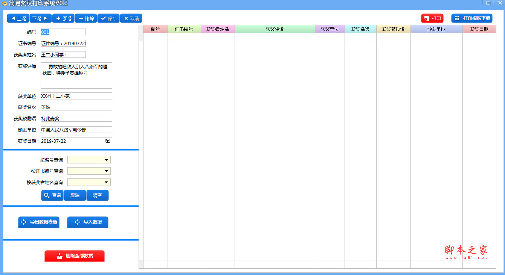Click the 清空 button to clear query

coord(97,195)
